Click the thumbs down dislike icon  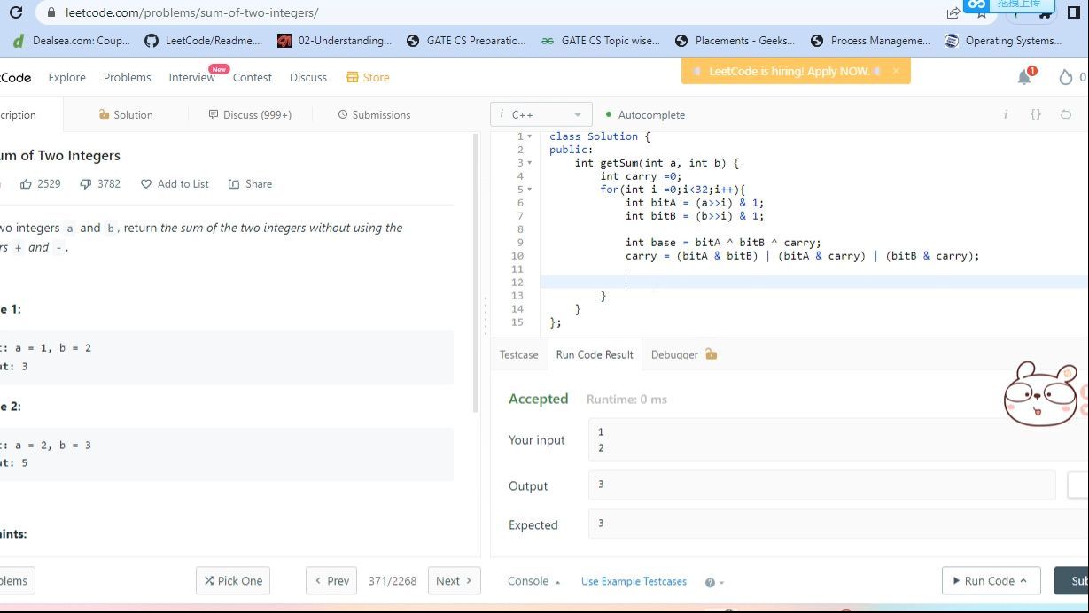click(x=85, y=184)
